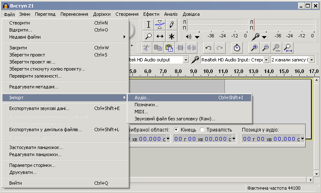
Task: Select the Multi-tool asterisk icon
Action: pos(172,36)
